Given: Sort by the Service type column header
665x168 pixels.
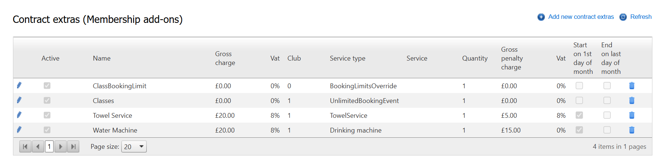Looking at the screenshot, I should pos(347,58).
